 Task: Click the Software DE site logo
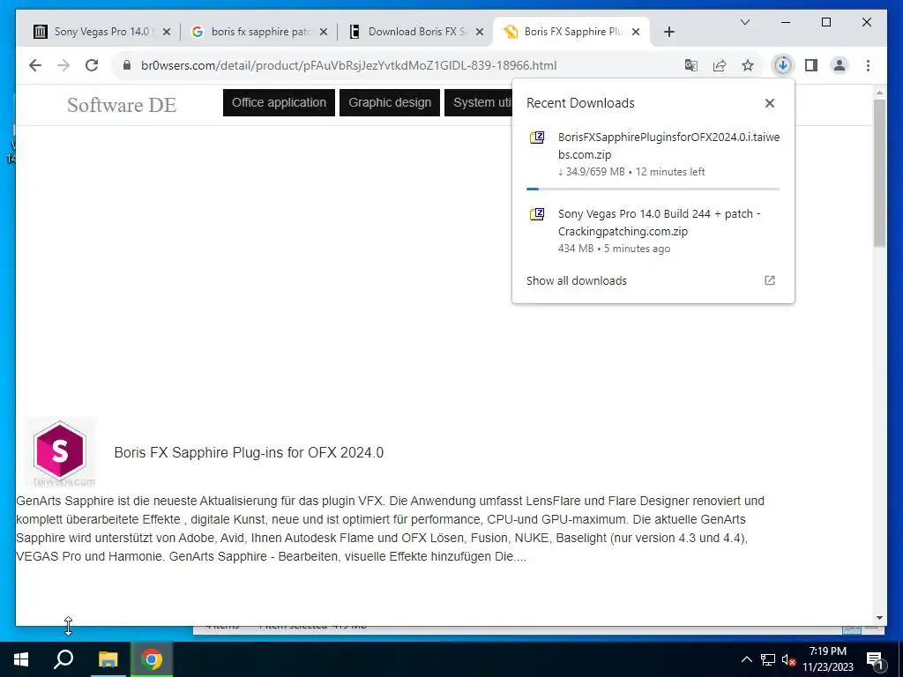(x=122, y=105)
